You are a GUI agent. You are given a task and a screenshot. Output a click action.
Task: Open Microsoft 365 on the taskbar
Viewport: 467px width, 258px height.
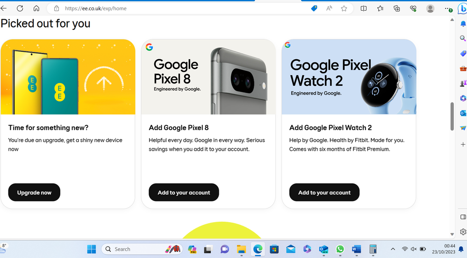coord(307,249)
